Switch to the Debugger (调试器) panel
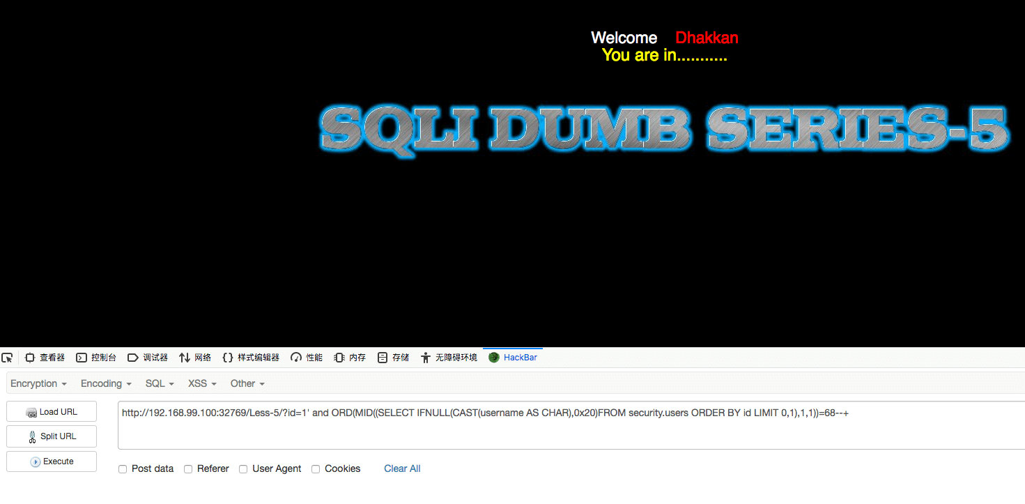 coord(148,358)
